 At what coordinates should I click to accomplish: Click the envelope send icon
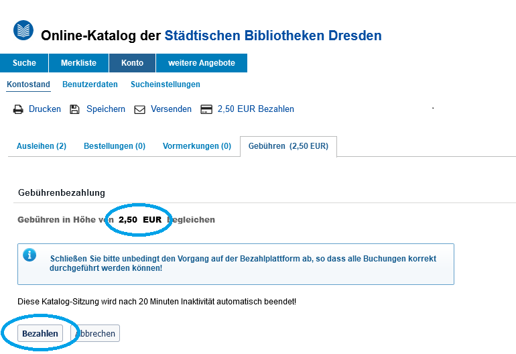pyautogui.click(x=139, y=109)
